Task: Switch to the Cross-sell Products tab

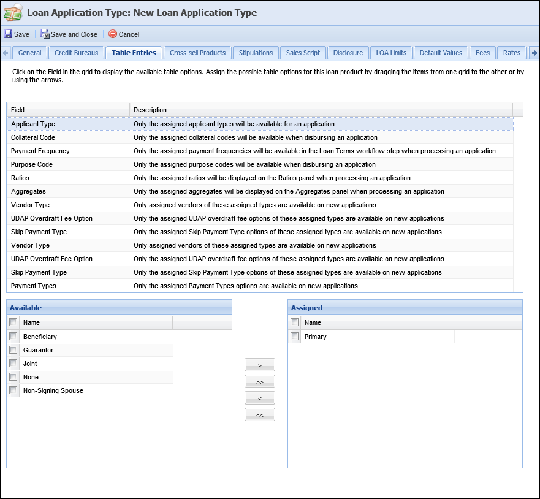Action: 197,53
